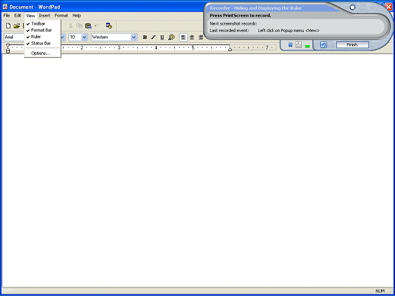Open Recorder settings sliders icon
This screenshot has height=296, width=395.
(298, 45)
